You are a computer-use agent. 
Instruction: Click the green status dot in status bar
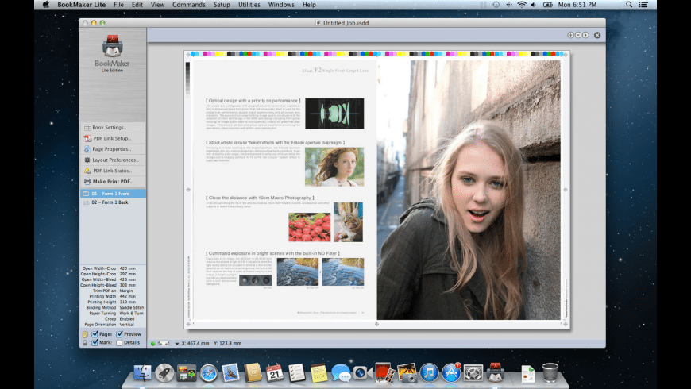click(153, 343)
